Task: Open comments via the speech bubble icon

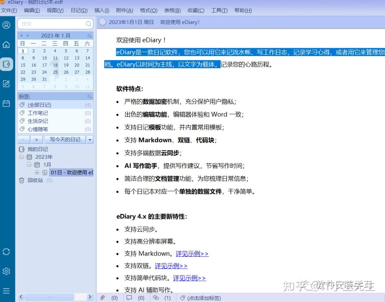Action: [x=129, y=298]
